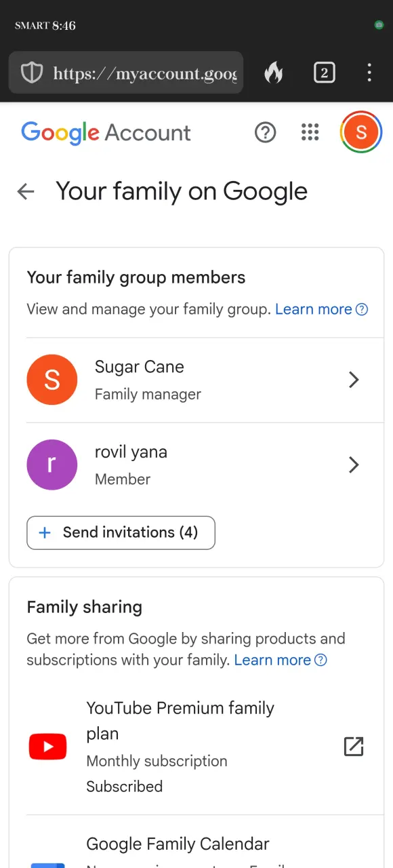Open the Google apps grid

[x=310, y=132]
